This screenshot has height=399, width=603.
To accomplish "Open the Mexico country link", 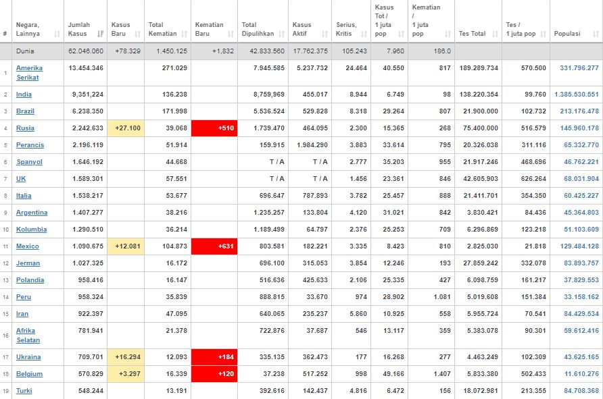I will [28, 246].
